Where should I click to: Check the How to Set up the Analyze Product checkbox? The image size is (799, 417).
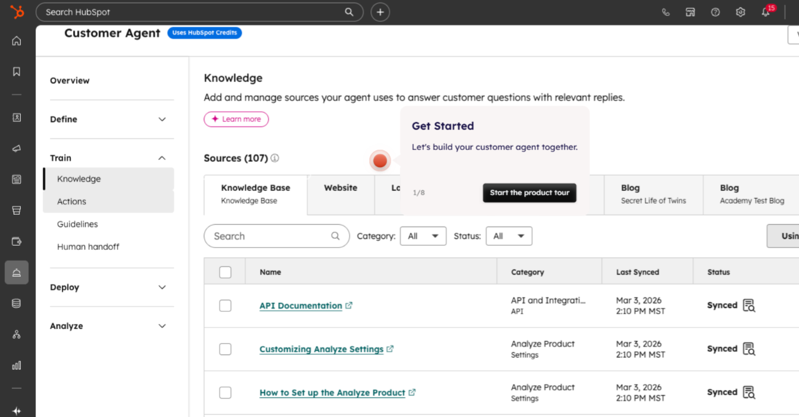(225, 393)
